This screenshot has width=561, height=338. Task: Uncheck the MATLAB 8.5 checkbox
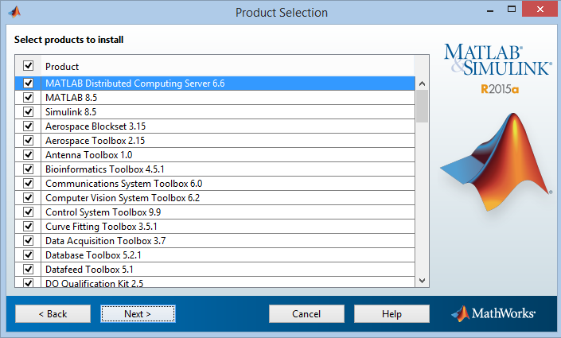29,97
